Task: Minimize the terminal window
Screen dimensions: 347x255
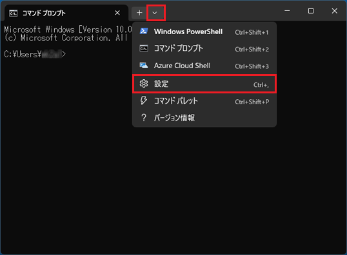Action: tap(287, 11)
